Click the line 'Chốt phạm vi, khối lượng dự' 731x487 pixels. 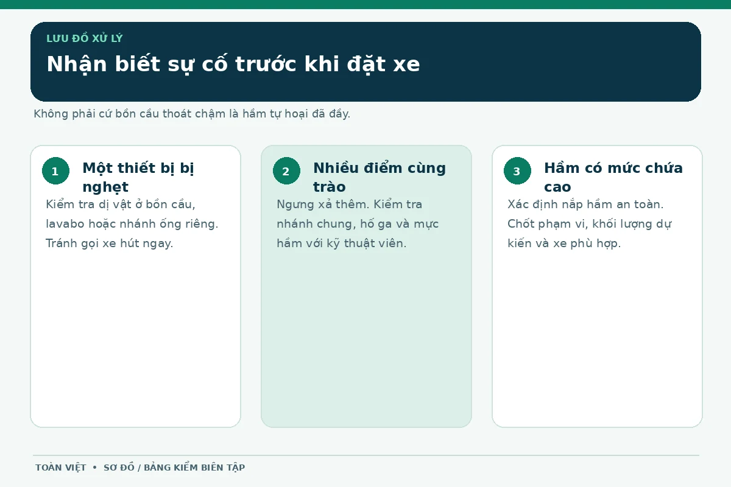point(590,224)
